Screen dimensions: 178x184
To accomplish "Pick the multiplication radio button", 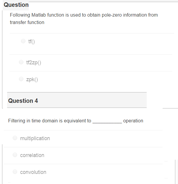I will pos(15,138).
